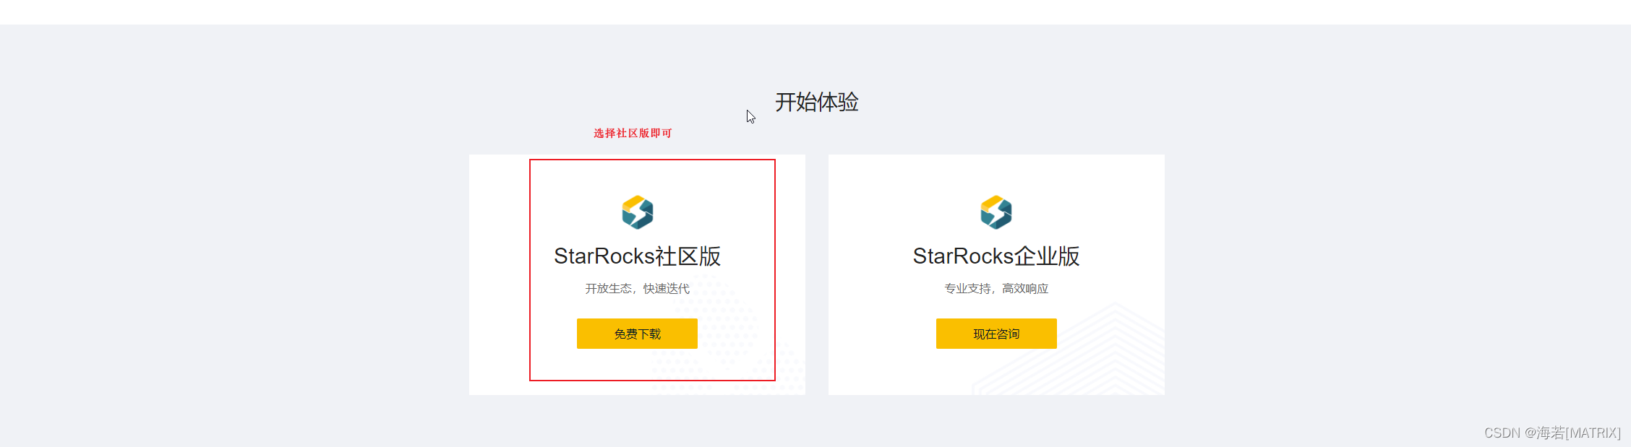This screenshot has width=1631, height=447.
Task: Click the StarRocks logo above 社区版
Action: tap(637, 212)
